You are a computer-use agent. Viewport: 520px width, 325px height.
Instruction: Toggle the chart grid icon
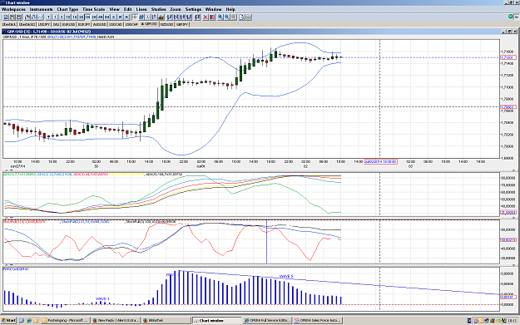141,17
